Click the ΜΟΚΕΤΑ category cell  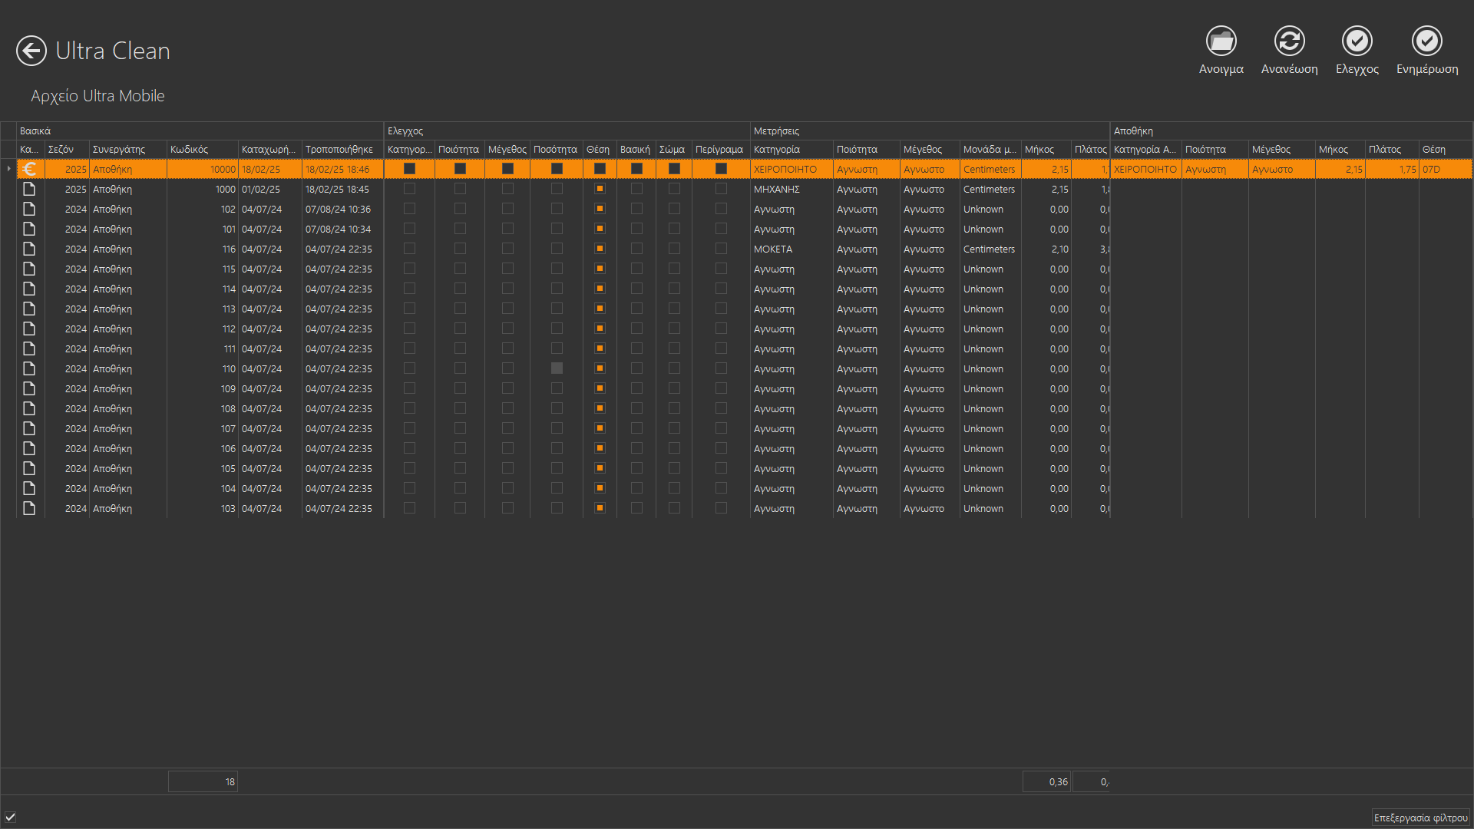pos(773,249)
